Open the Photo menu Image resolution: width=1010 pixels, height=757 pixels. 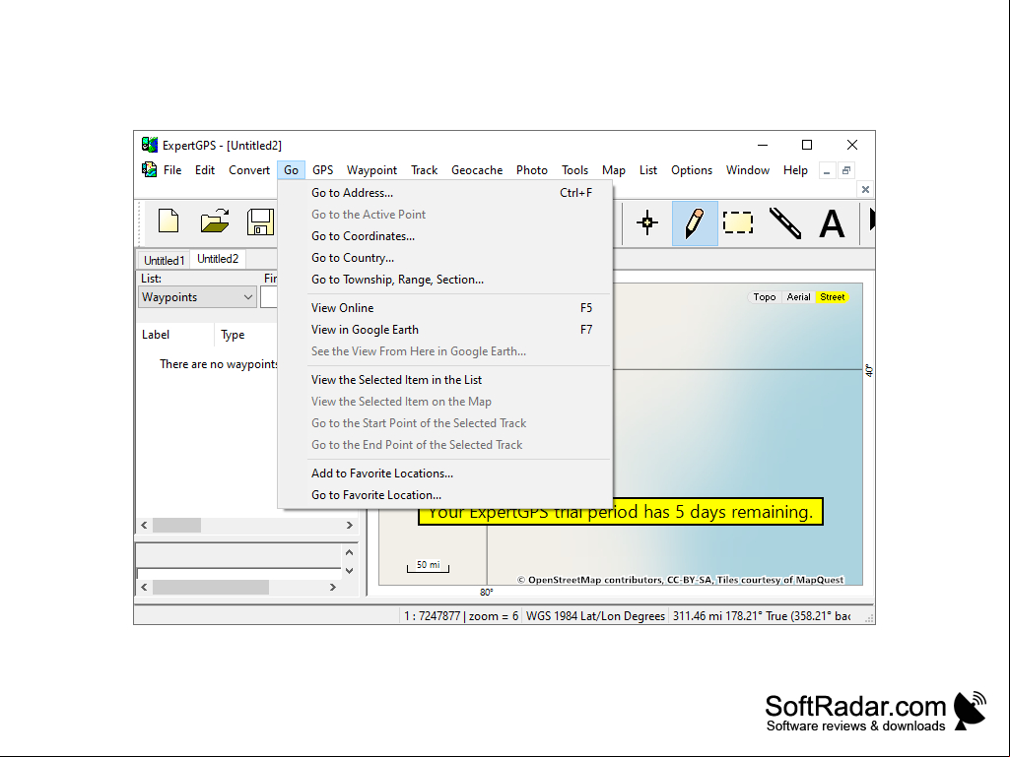click(531, 170)
